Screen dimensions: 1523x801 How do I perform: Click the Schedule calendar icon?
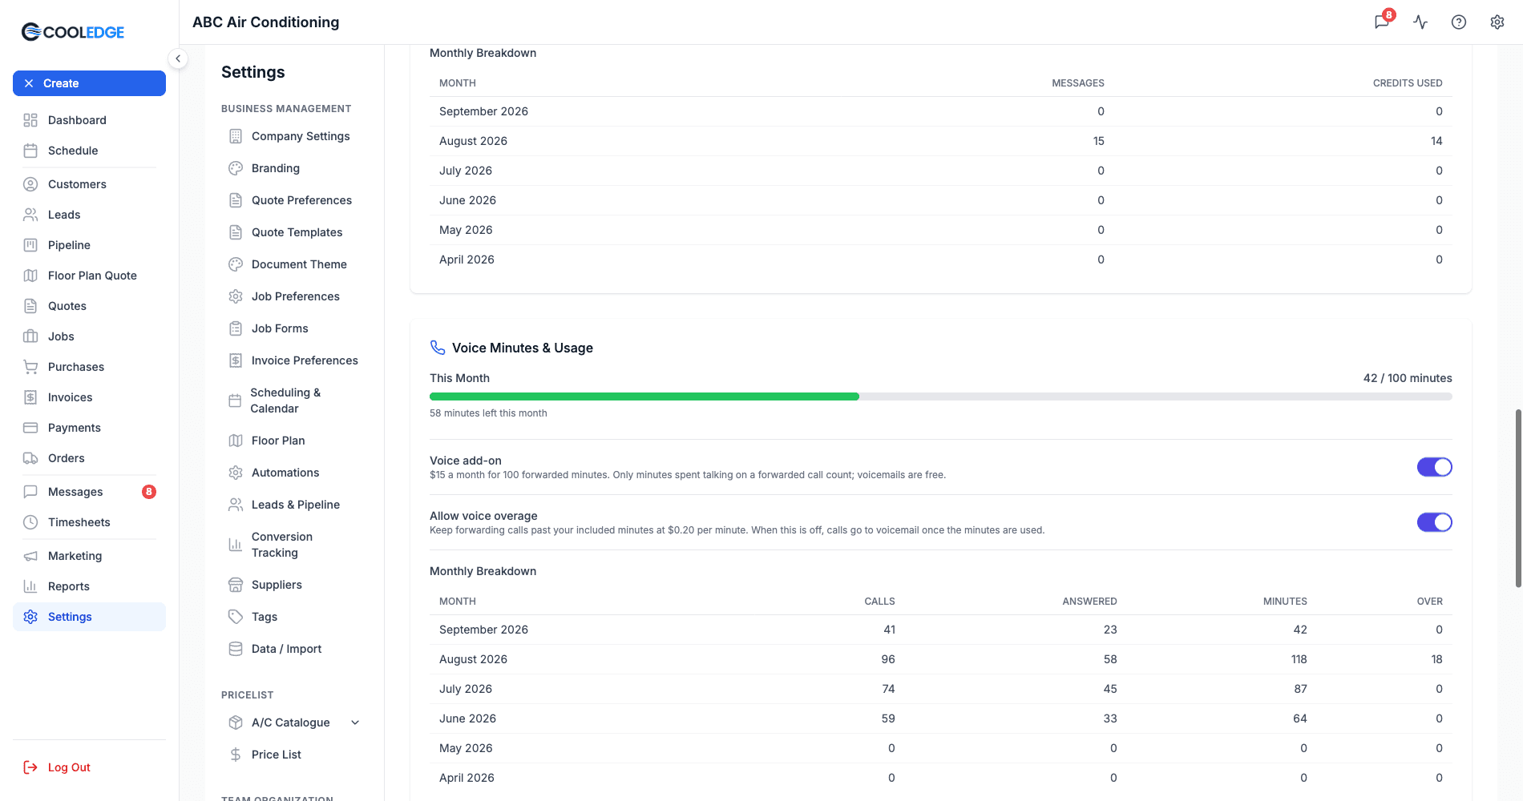tap(30, 151)
